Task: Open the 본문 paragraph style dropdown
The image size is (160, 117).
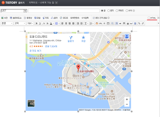Action: (7, 23)
